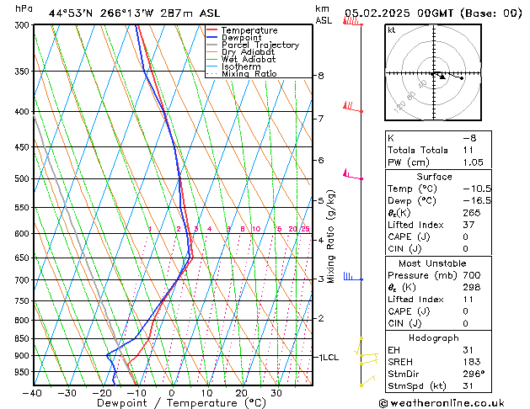
Task: Click the 700 pressure level label
Action: [x=24, y=279]
